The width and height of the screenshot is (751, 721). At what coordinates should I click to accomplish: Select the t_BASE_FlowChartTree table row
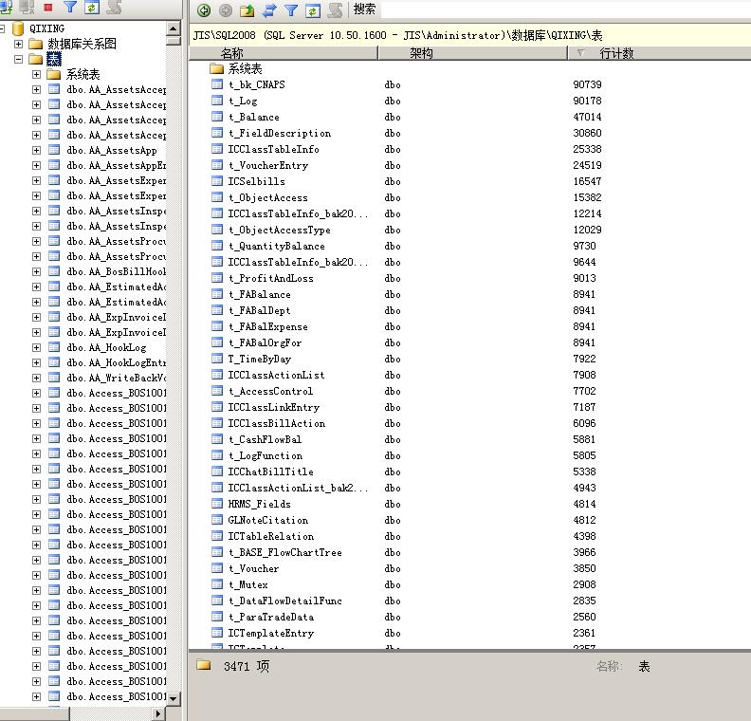pyautogui.click(x=285, y=552)
